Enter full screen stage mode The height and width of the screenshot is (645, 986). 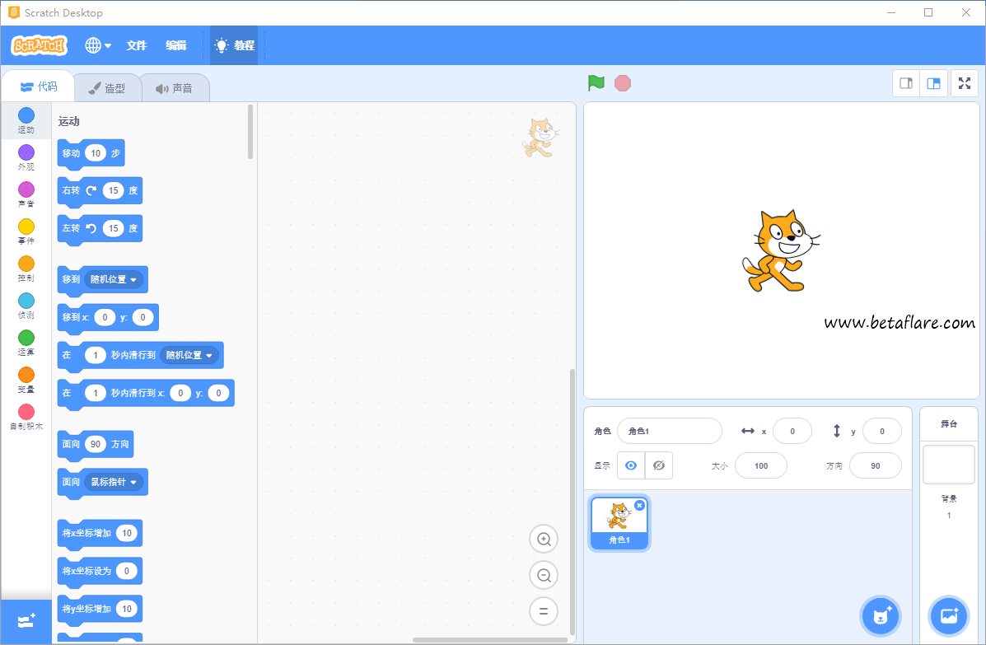[x=964, y=83]
